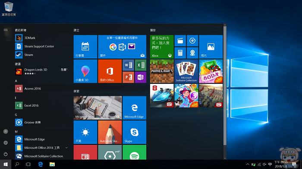Launch the Bubble Witch 3 tile
The width and height of the screenshot is (302, 169).
tap(186, 95)
